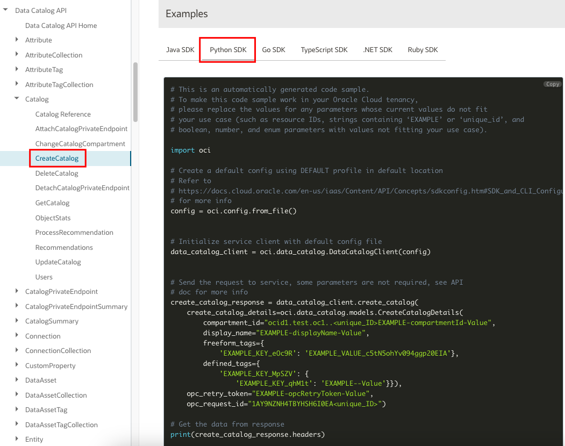The height and width of the screenshot is (446, 565).
Task: Click the DataAssetTag tree label
Action: tap(46, 409)
